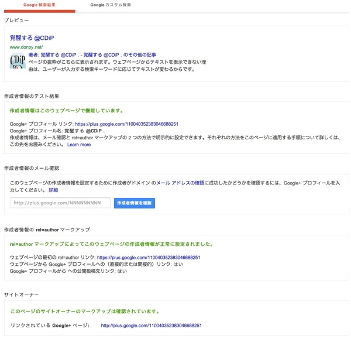Open Google+ プロフィール リンク URL
Screen dimensions: 351x342
127,124
